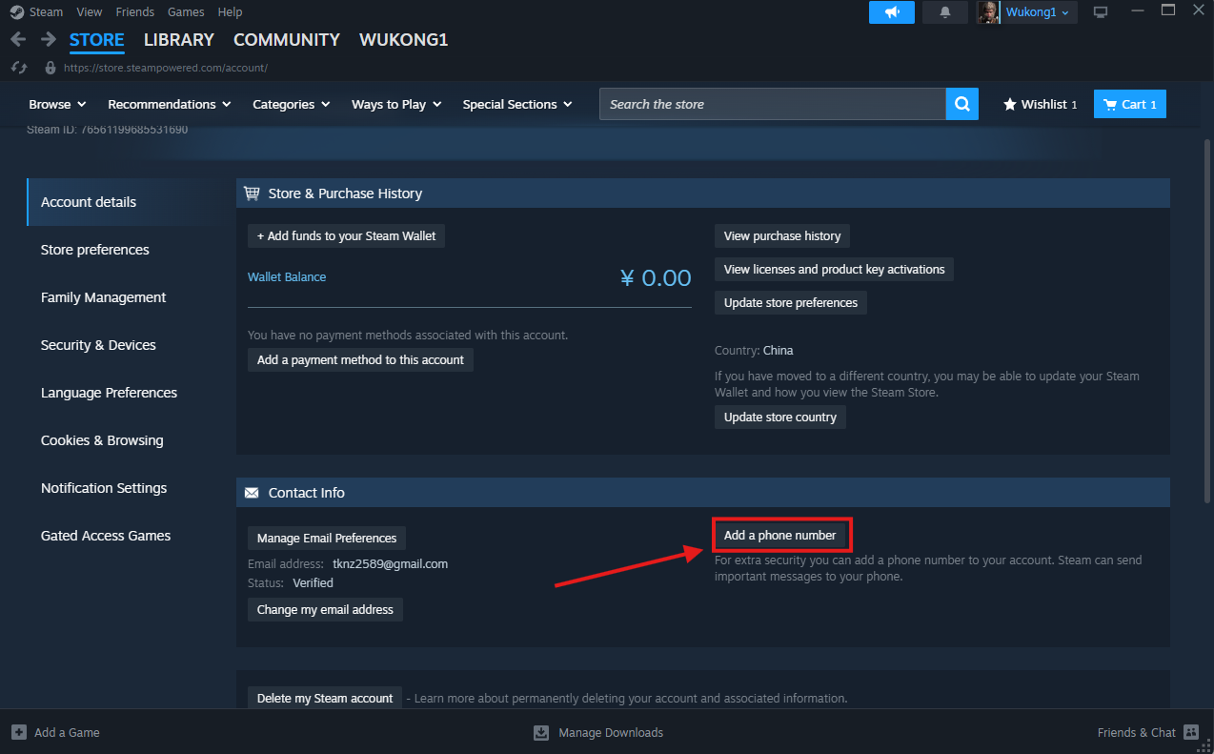
Task: Click the Wallet Balance link
Action: (287, 276)
